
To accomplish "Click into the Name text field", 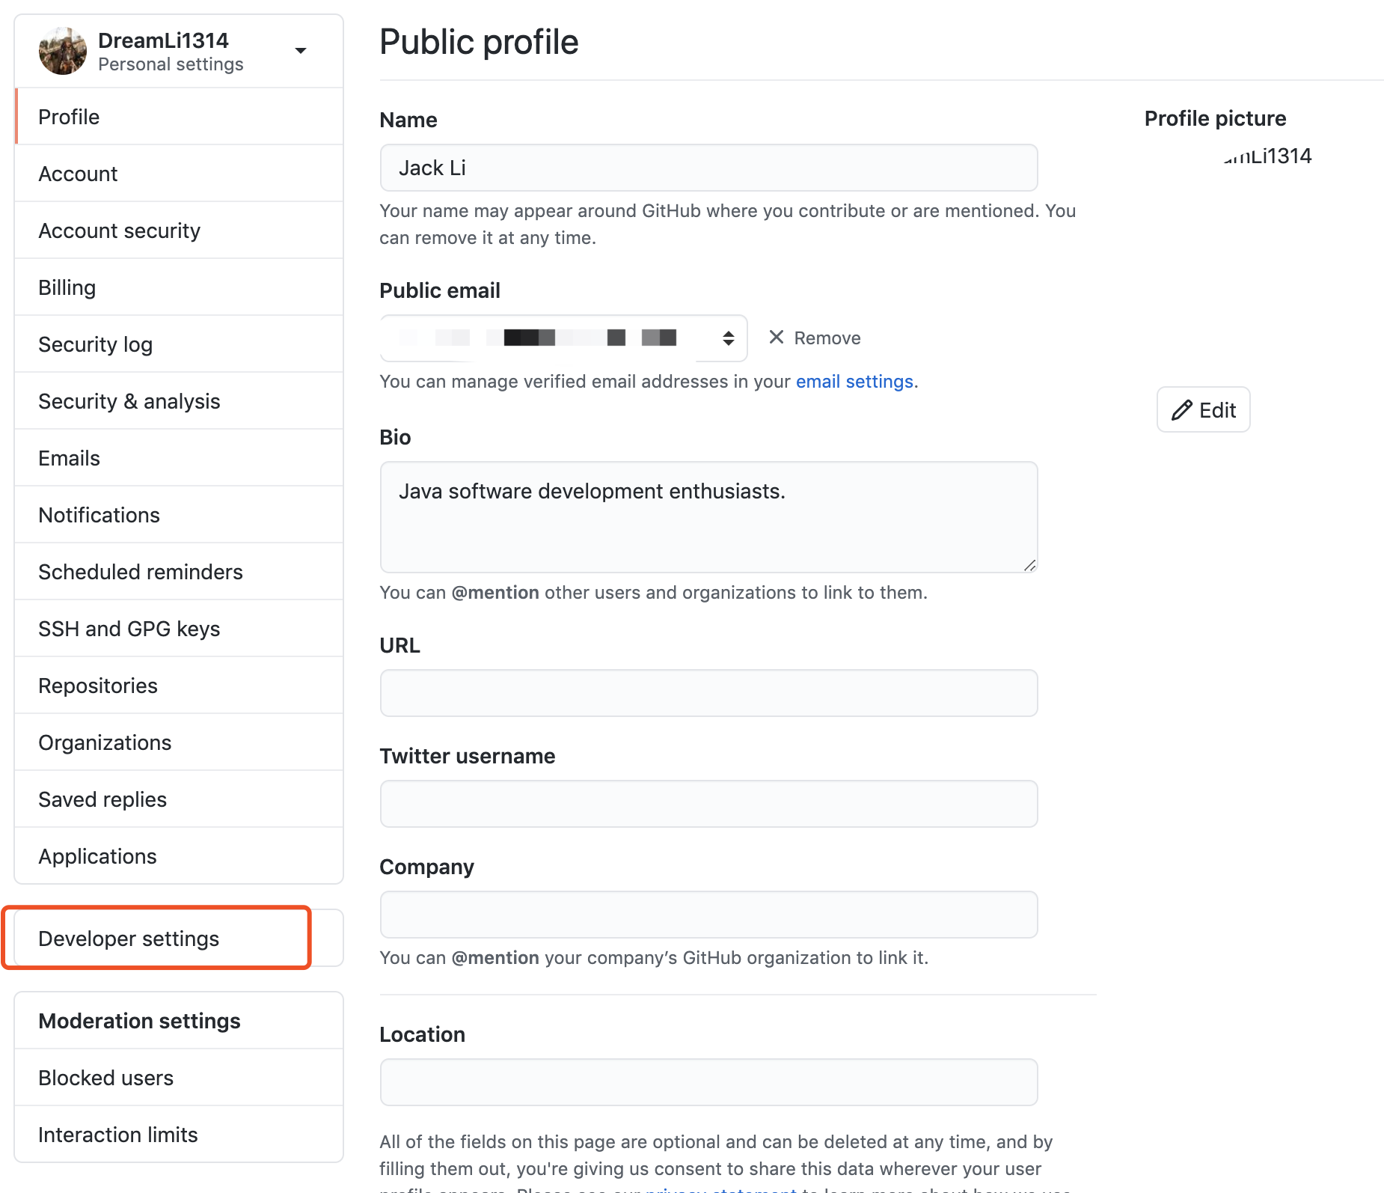I will pos(708,168).
